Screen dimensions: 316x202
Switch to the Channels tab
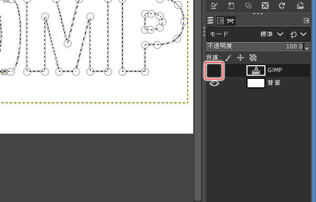(x=220, y=21)
